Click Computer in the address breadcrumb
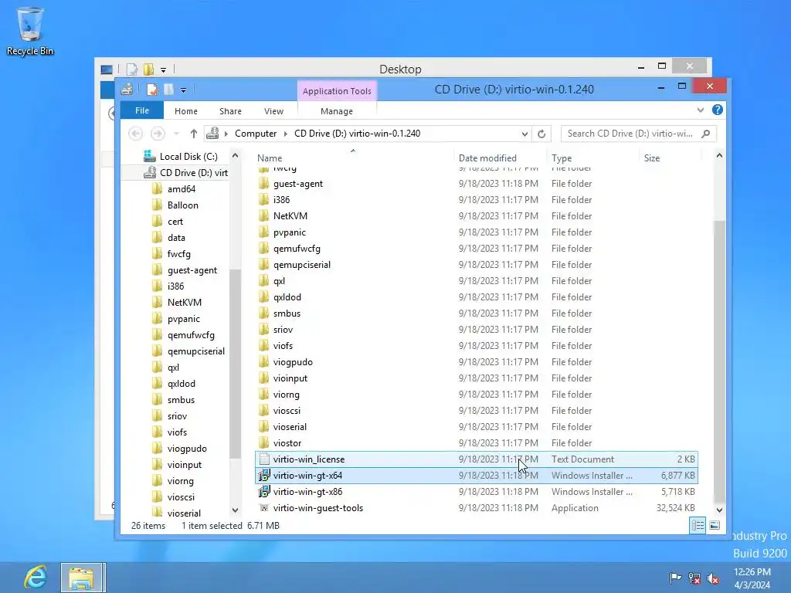This screenshot has width=791, height=593. coord(255,134)
